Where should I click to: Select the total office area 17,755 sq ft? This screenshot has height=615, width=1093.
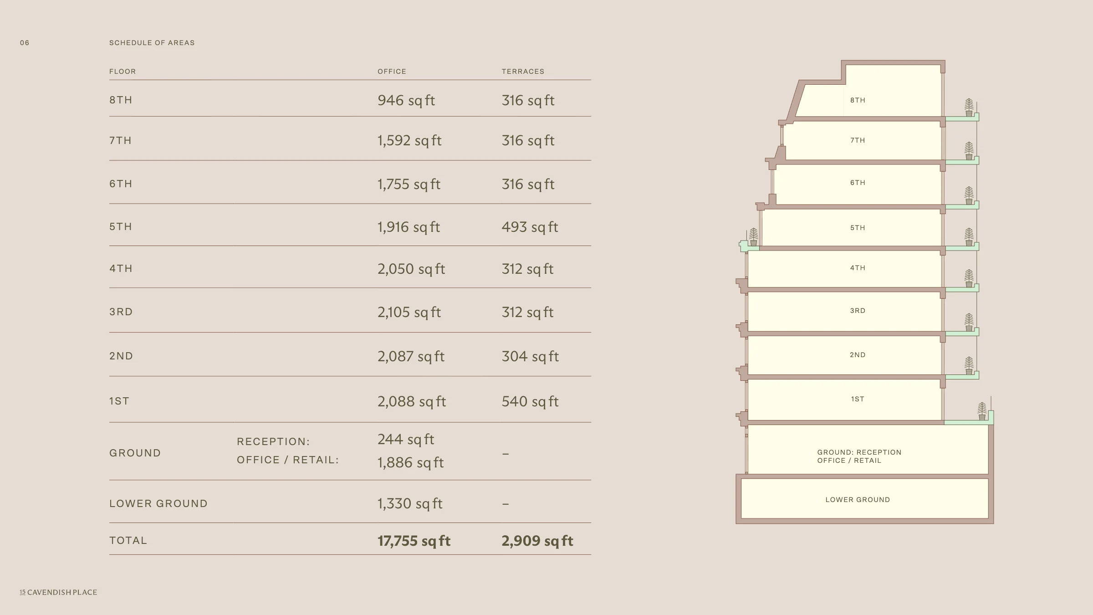pos(414,541)
